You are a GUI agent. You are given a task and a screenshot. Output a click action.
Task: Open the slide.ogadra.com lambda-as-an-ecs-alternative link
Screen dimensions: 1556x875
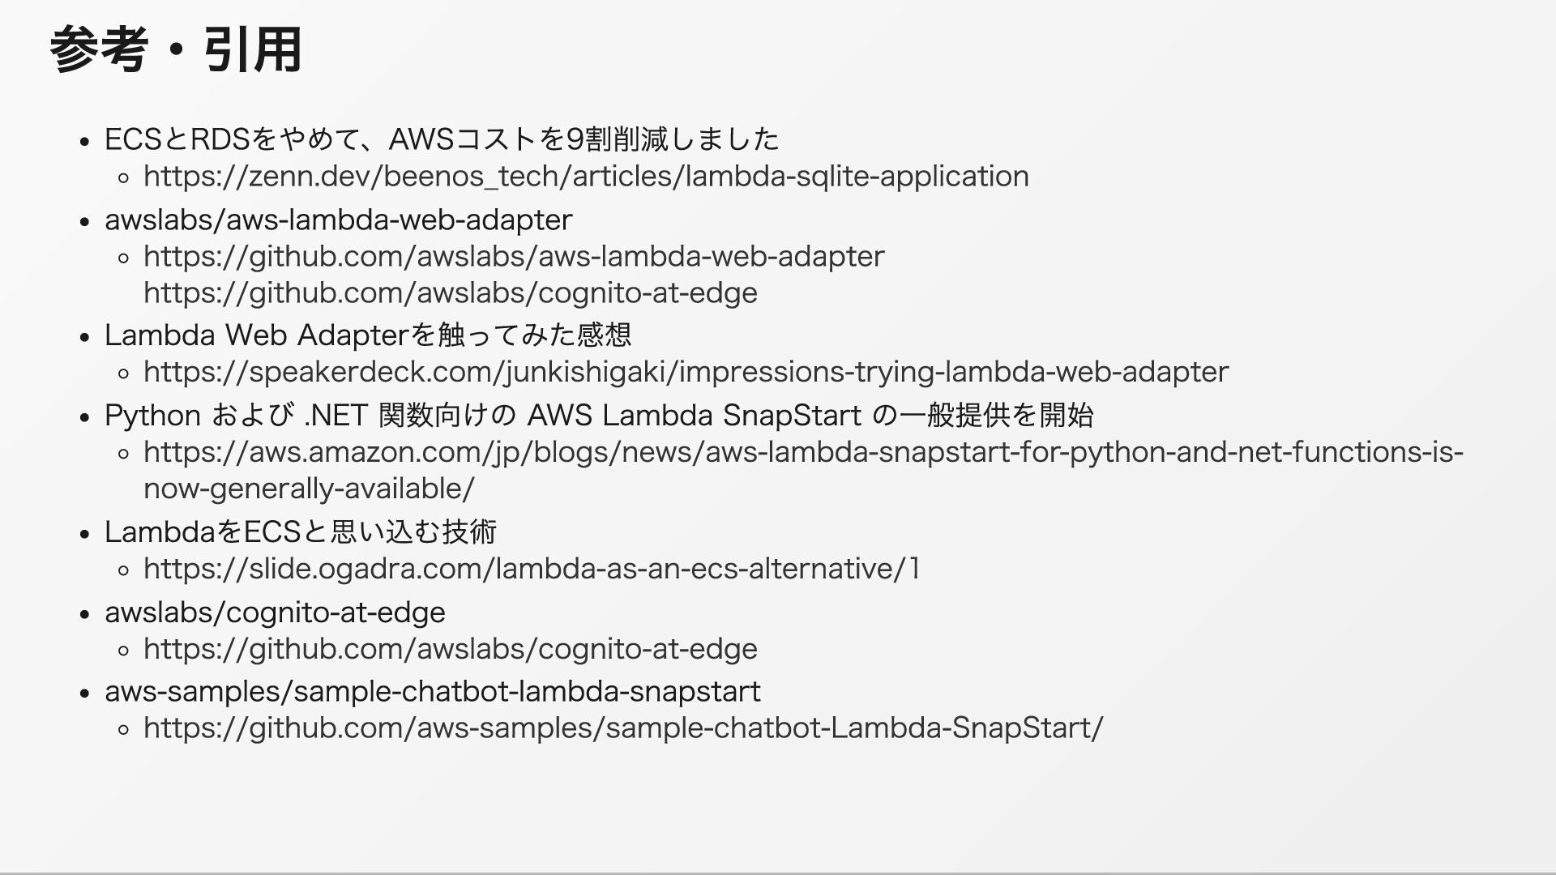coord(532,570)
